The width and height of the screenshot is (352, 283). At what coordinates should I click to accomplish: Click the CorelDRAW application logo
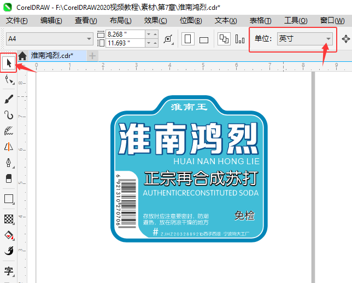click(x=8, y=7)
